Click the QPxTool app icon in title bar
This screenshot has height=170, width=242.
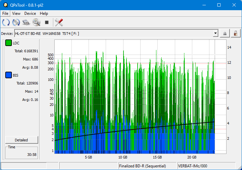(x=6, y=5)
